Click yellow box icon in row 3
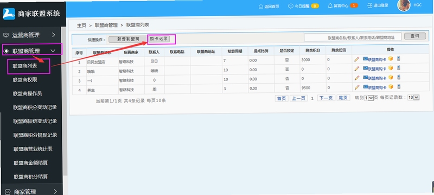 pos(391,77)
